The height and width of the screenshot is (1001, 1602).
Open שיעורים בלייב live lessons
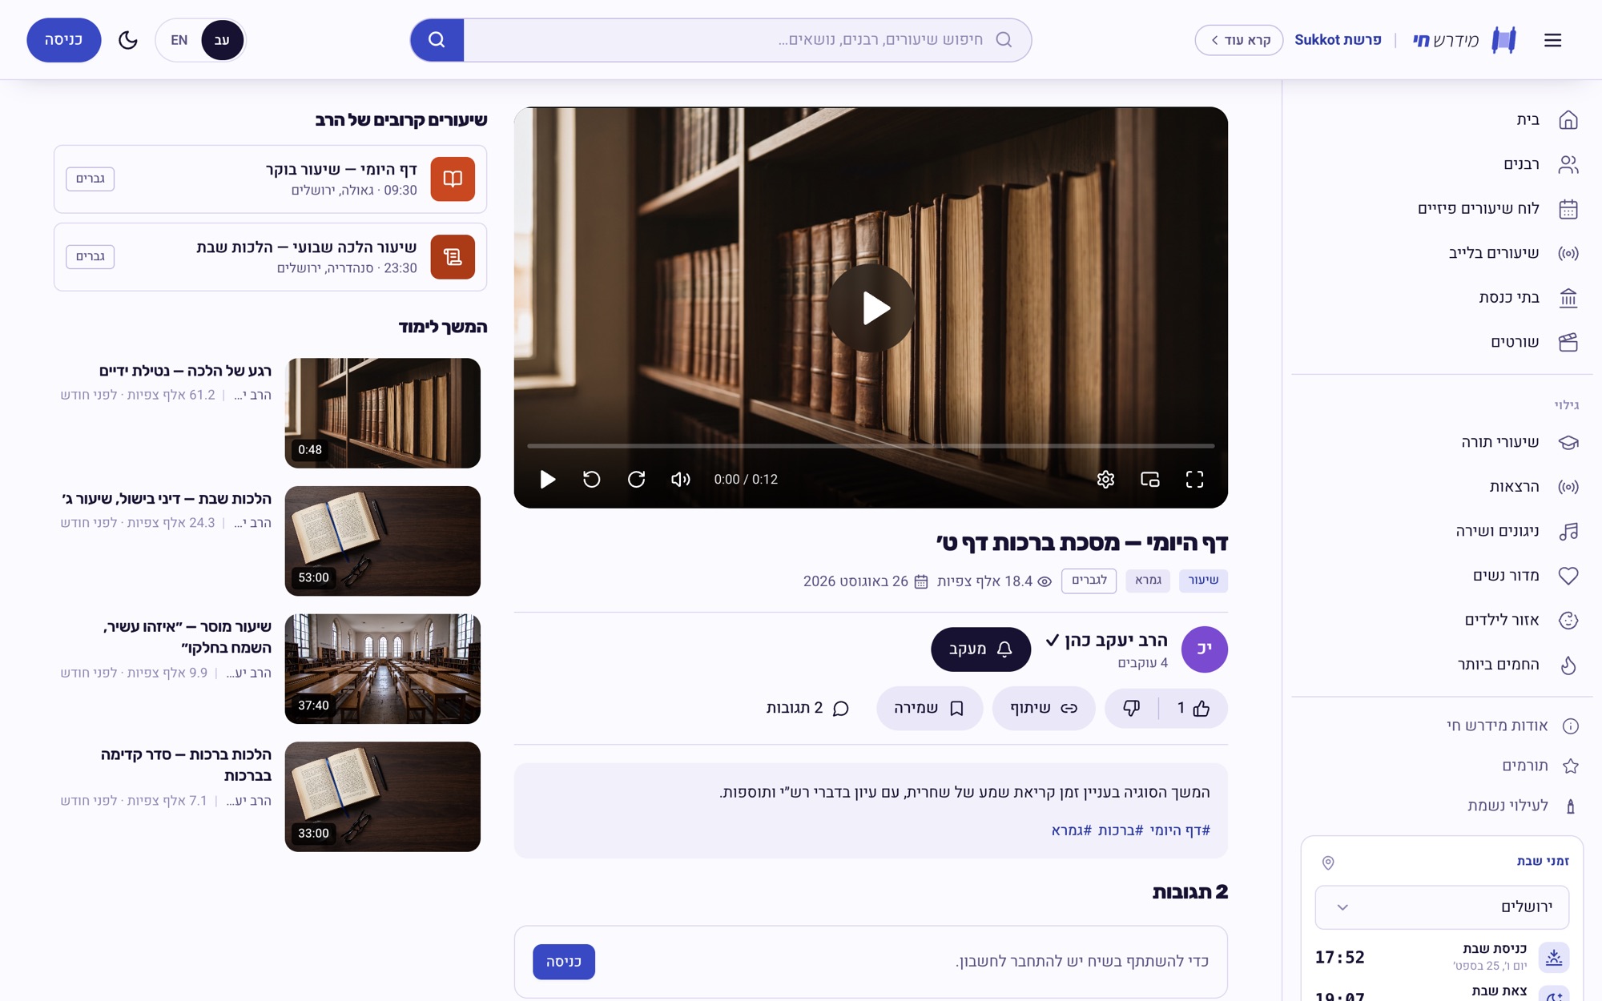point(1442,253)
